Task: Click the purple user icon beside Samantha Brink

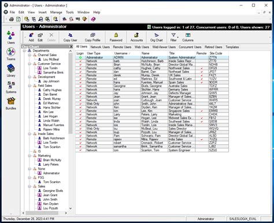Action: pos(39,72)
